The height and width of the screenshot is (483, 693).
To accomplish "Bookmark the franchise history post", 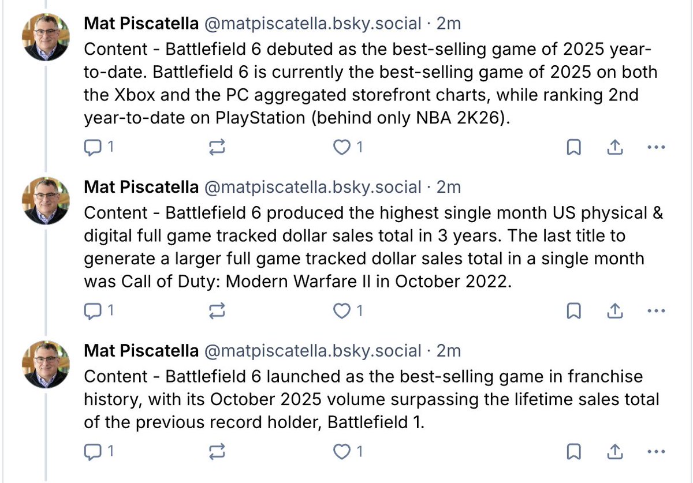I will [x=573, y=452].
